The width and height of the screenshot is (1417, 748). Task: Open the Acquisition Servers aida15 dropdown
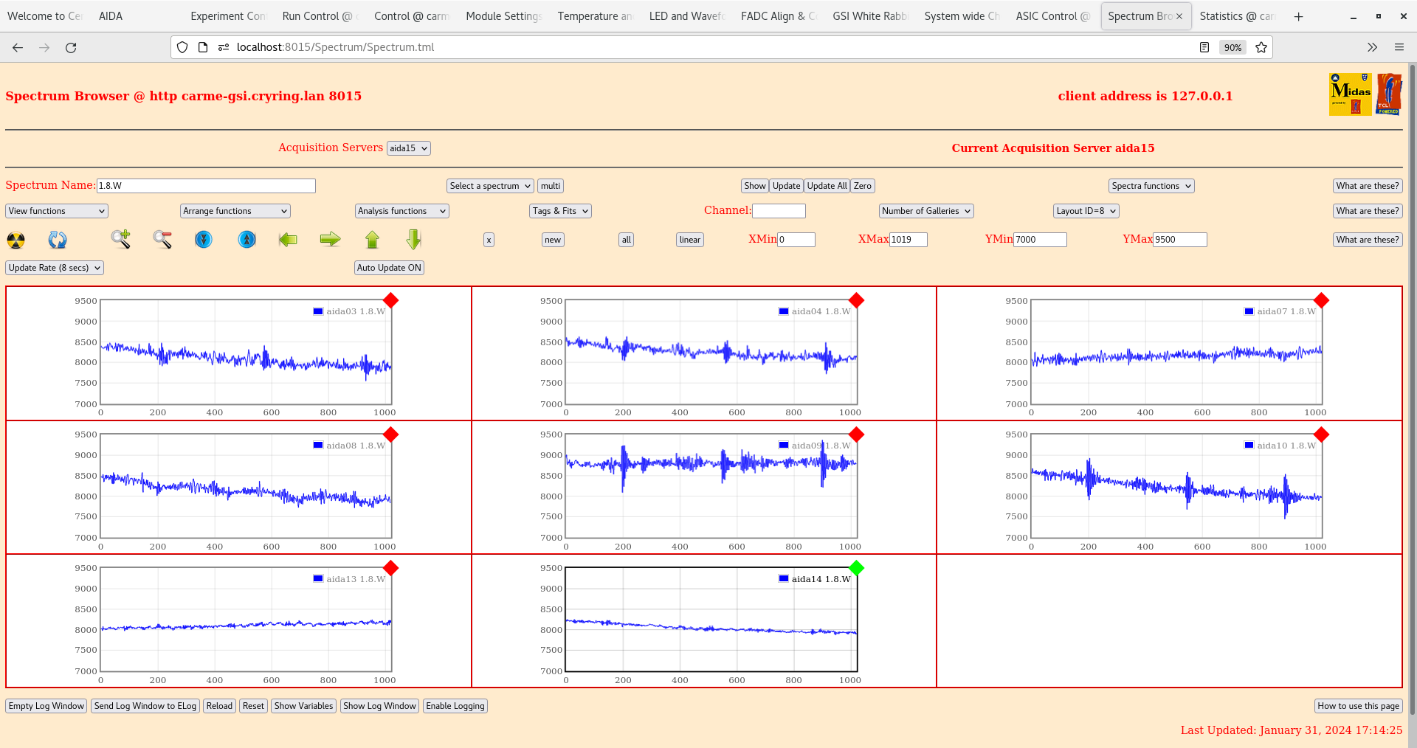408,148
